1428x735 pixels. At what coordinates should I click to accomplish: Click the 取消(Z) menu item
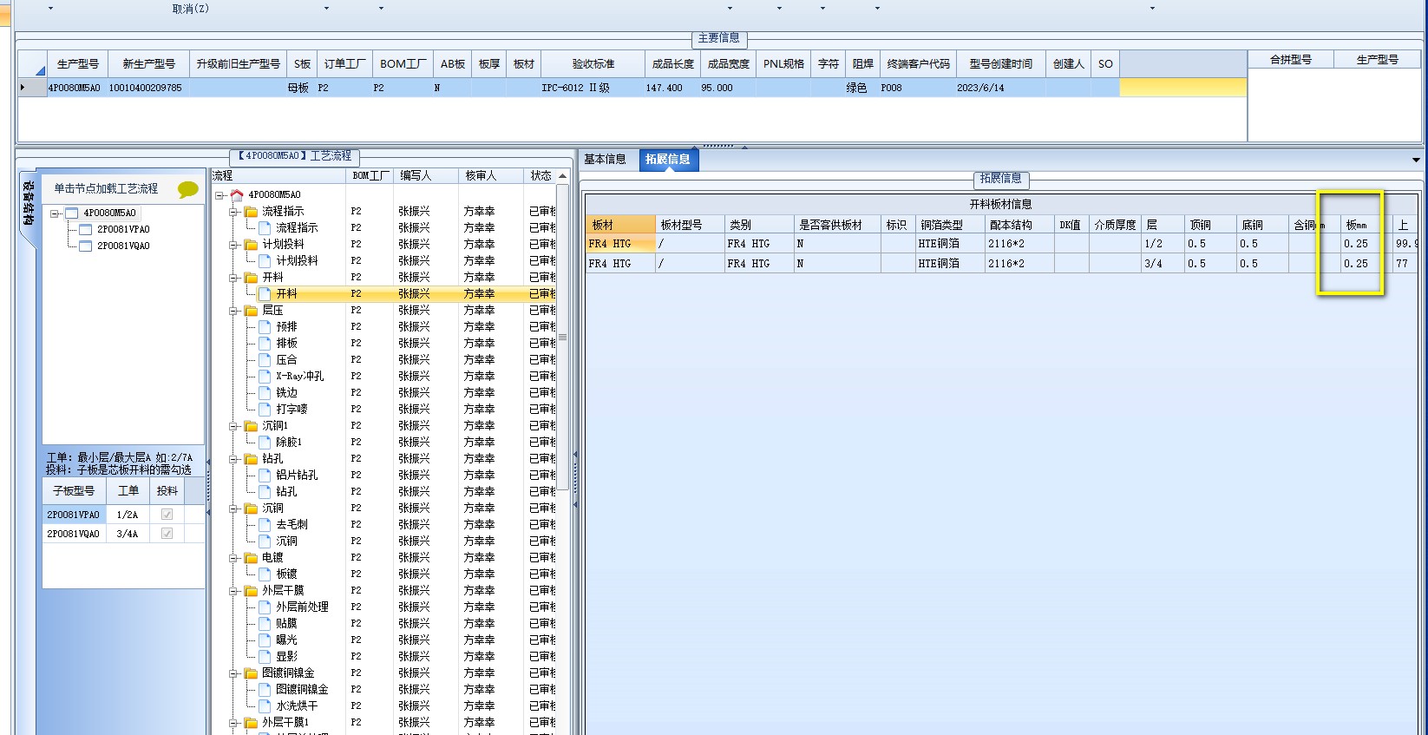(x=190, y=9)
